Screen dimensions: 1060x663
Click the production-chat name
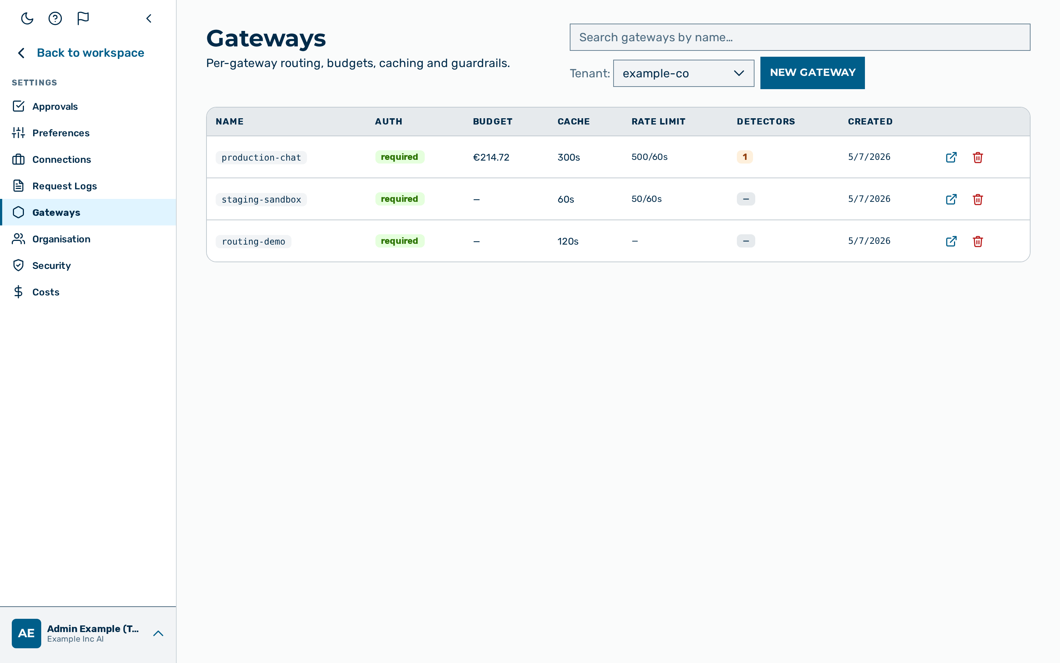click(x=261, y=157)
